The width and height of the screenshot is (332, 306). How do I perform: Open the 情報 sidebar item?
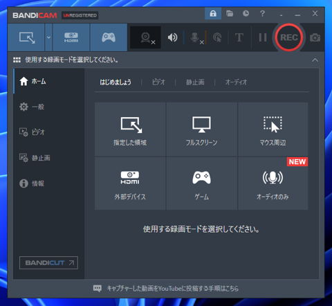48,183
